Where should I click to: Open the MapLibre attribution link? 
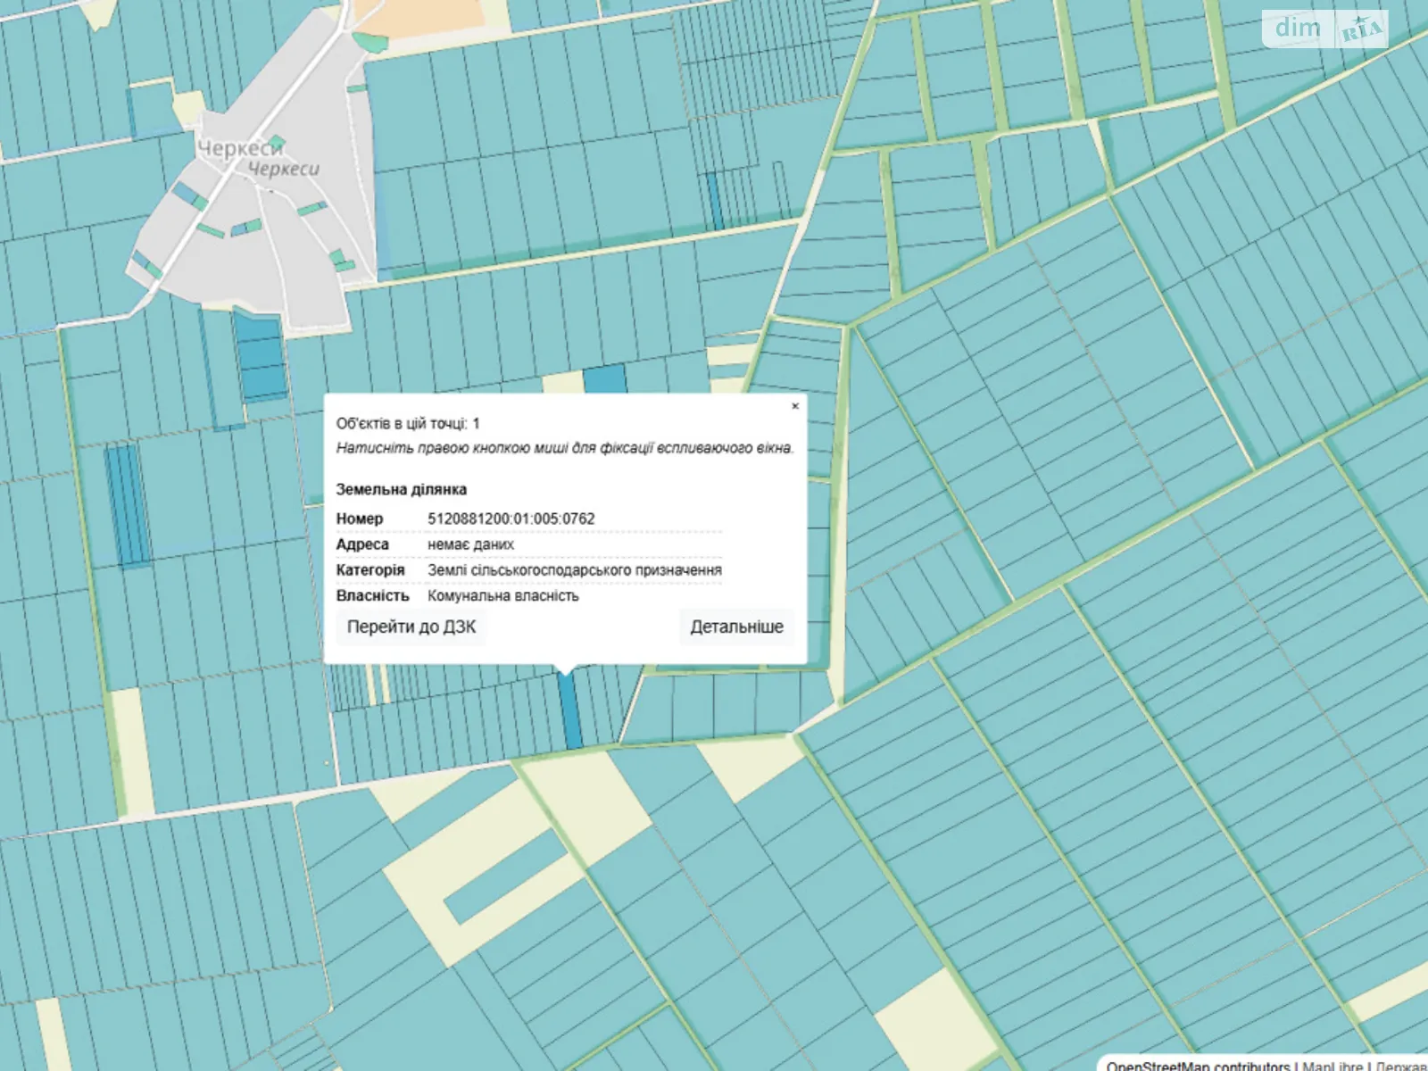(x=1332, y=1067)
